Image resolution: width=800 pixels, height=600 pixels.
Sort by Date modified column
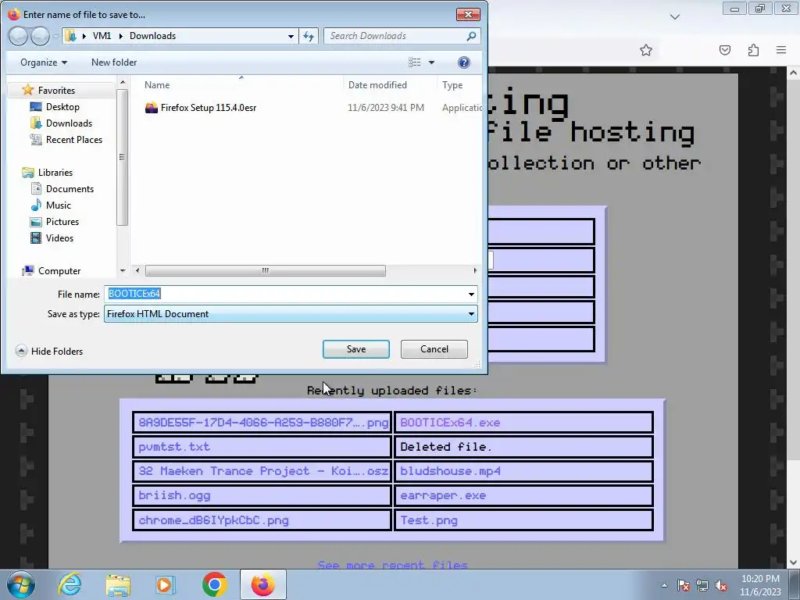(377, 85)
